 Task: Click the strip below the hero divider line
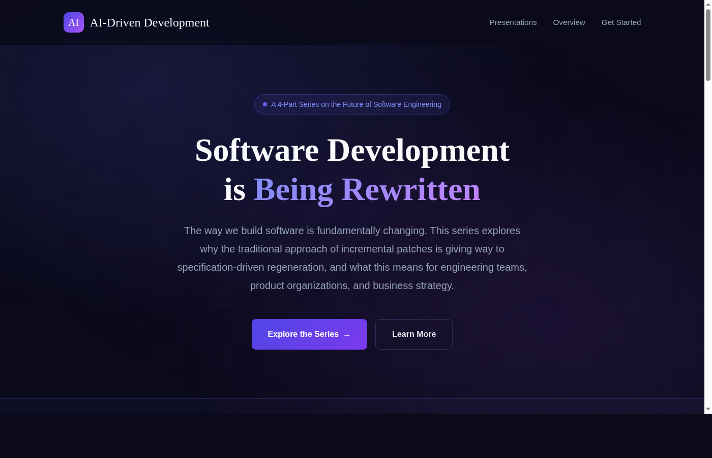pos(352,406)
